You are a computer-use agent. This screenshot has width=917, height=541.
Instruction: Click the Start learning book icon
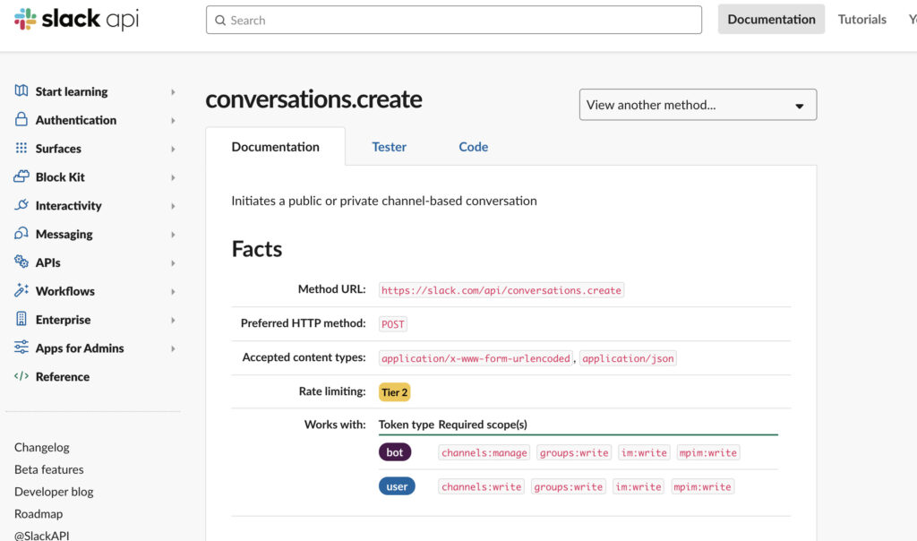[21, 90]
